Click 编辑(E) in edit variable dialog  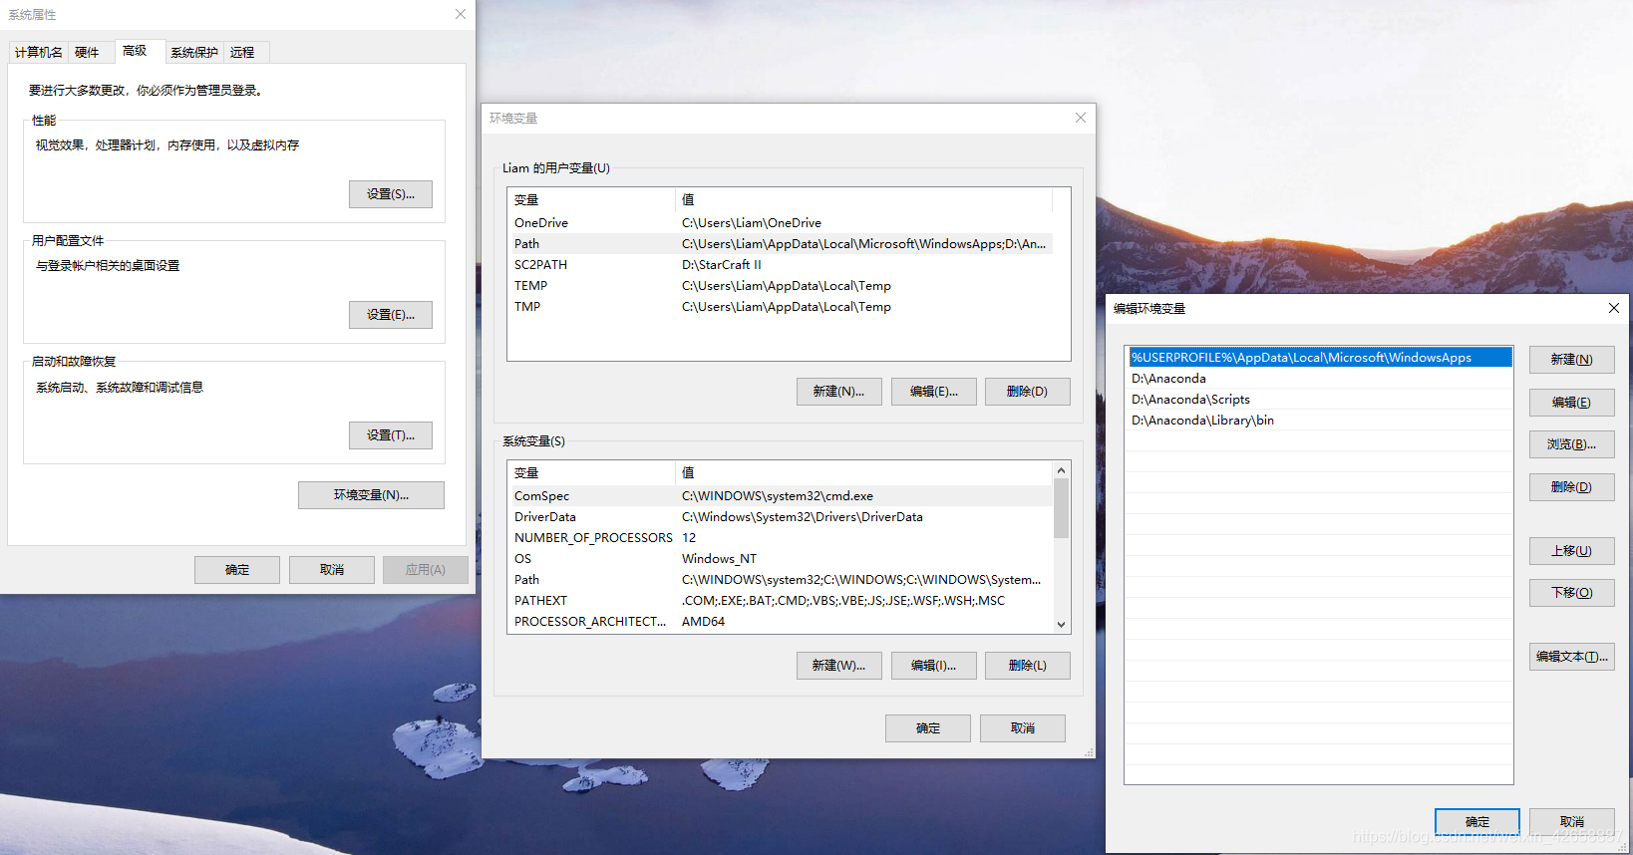click(x=1572, y=403)
